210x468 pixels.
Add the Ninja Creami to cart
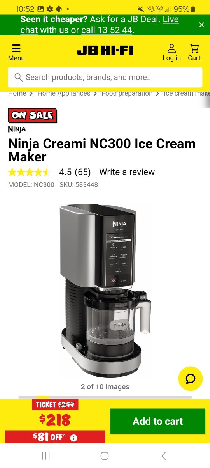(x=157, y=421)
